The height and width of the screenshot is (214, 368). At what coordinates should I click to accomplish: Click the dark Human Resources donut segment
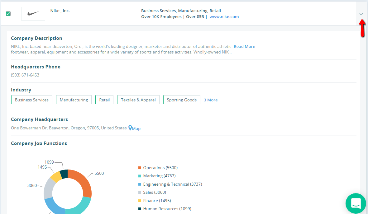[64, 174]
